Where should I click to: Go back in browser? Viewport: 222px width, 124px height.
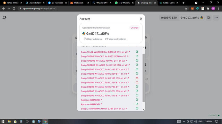[3, 9]
